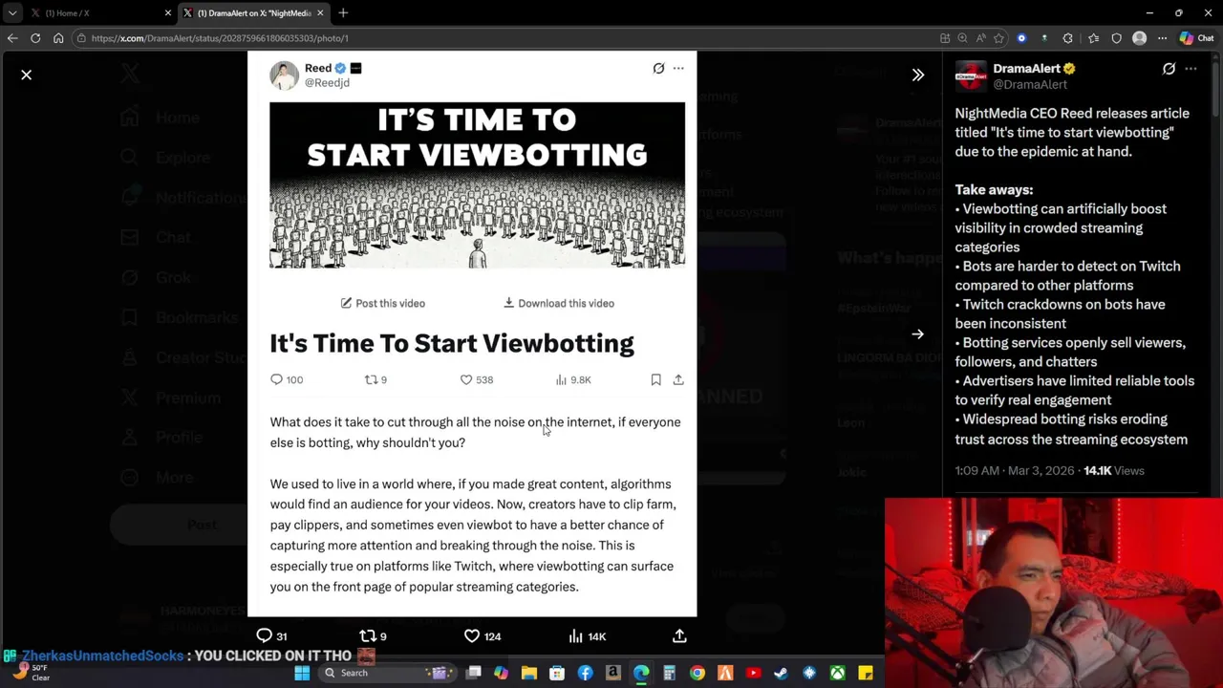Share the post from the bottom bar

[x=679, y=635]
